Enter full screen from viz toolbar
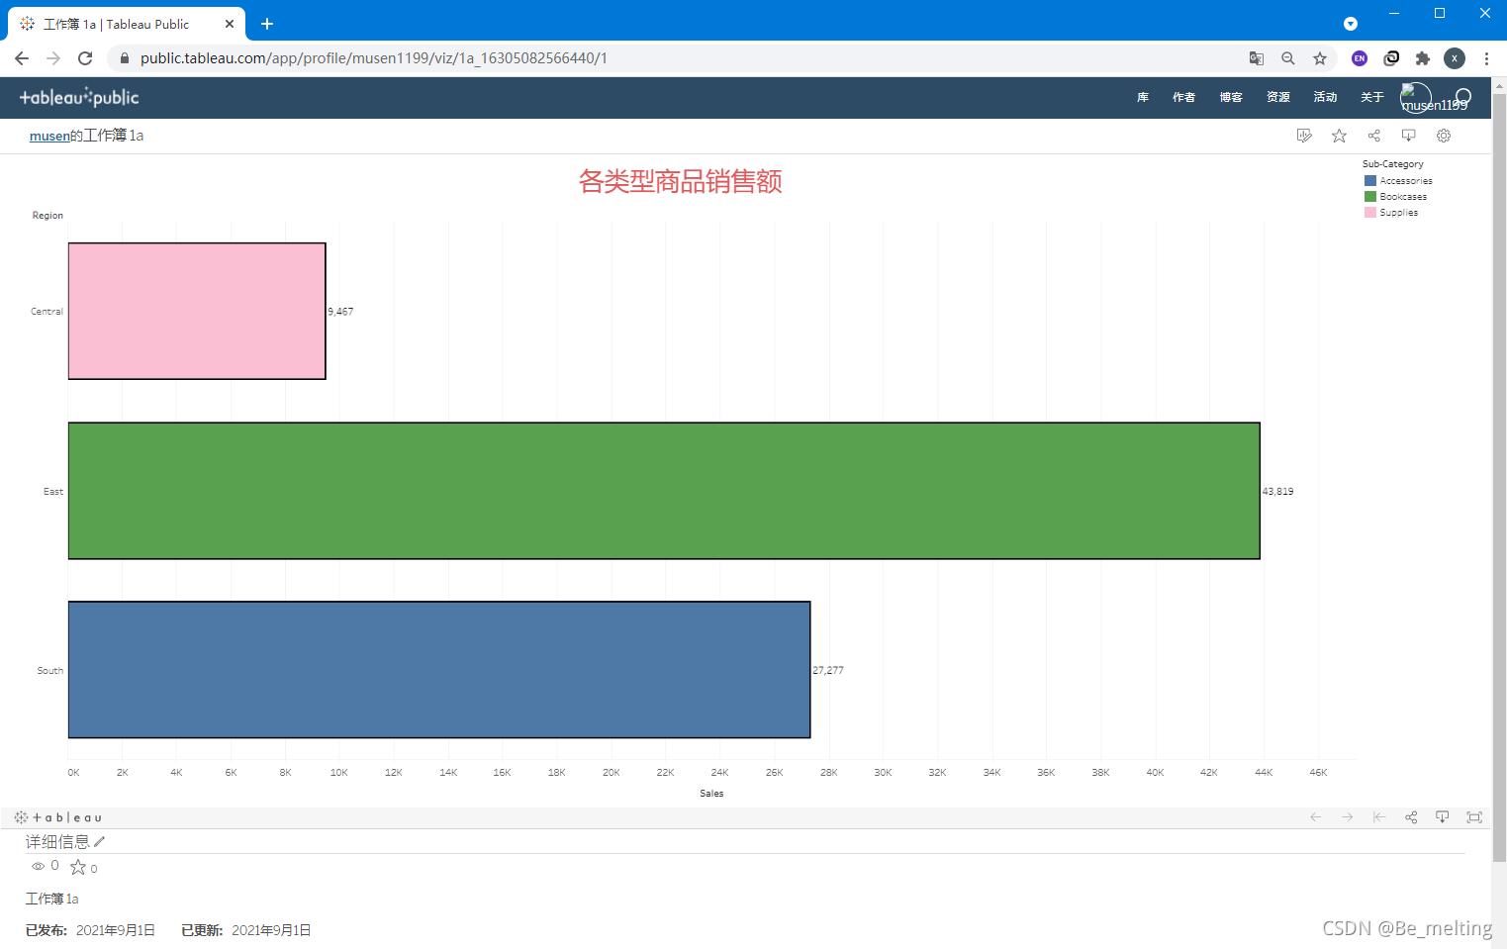The width and height of the screenshot is (1507, 949). click(1474, 817)
